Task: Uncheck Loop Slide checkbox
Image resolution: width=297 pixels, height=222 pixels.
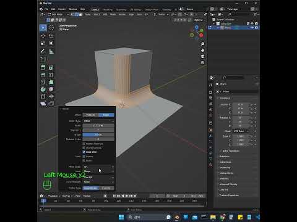Action: coord(84,152)
